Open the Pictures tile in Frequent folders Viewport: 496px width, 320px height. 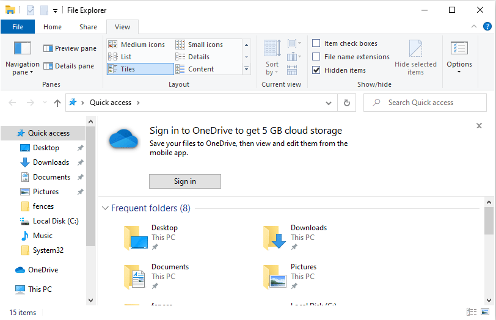tap(290, 276)
